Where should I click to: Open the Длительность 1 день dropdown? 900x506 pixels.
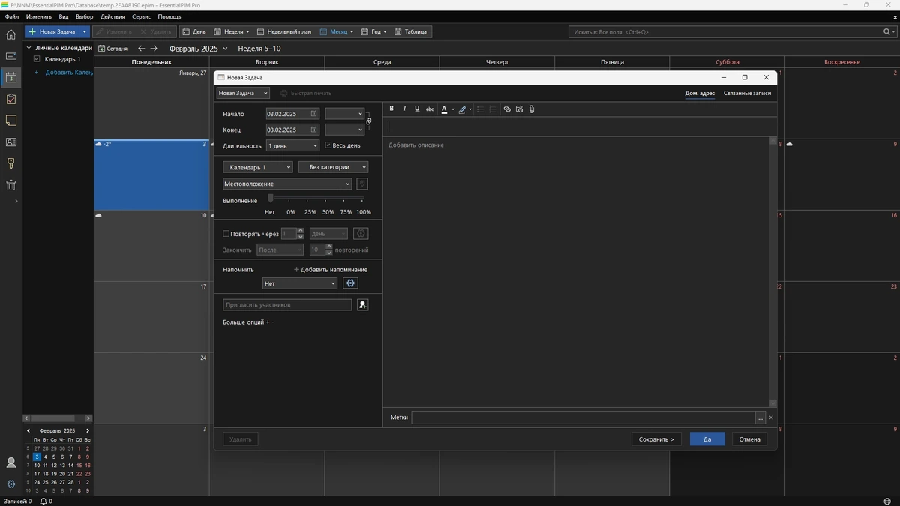coord(292,145)
